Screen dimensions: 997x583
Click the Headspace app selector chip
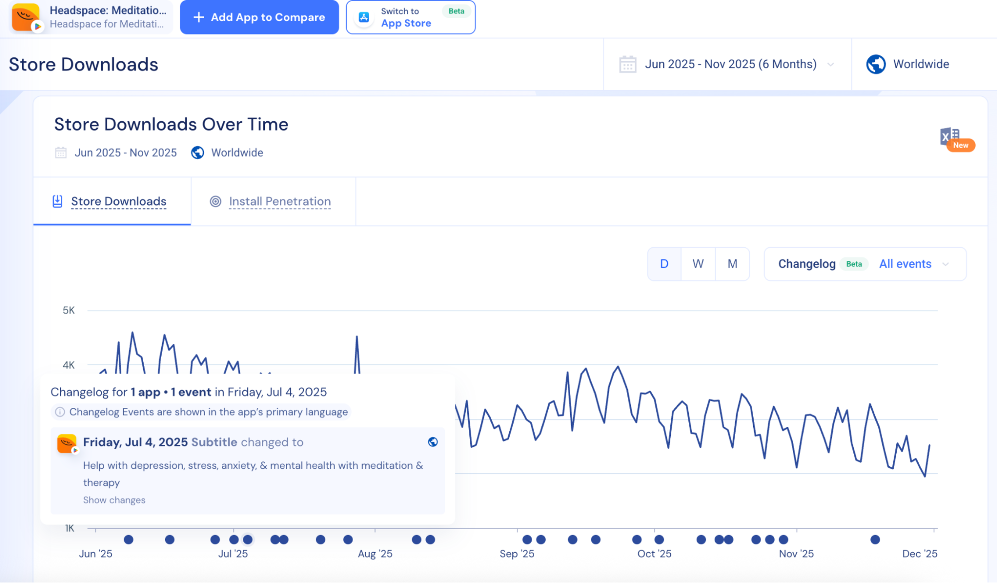point(91,17)
